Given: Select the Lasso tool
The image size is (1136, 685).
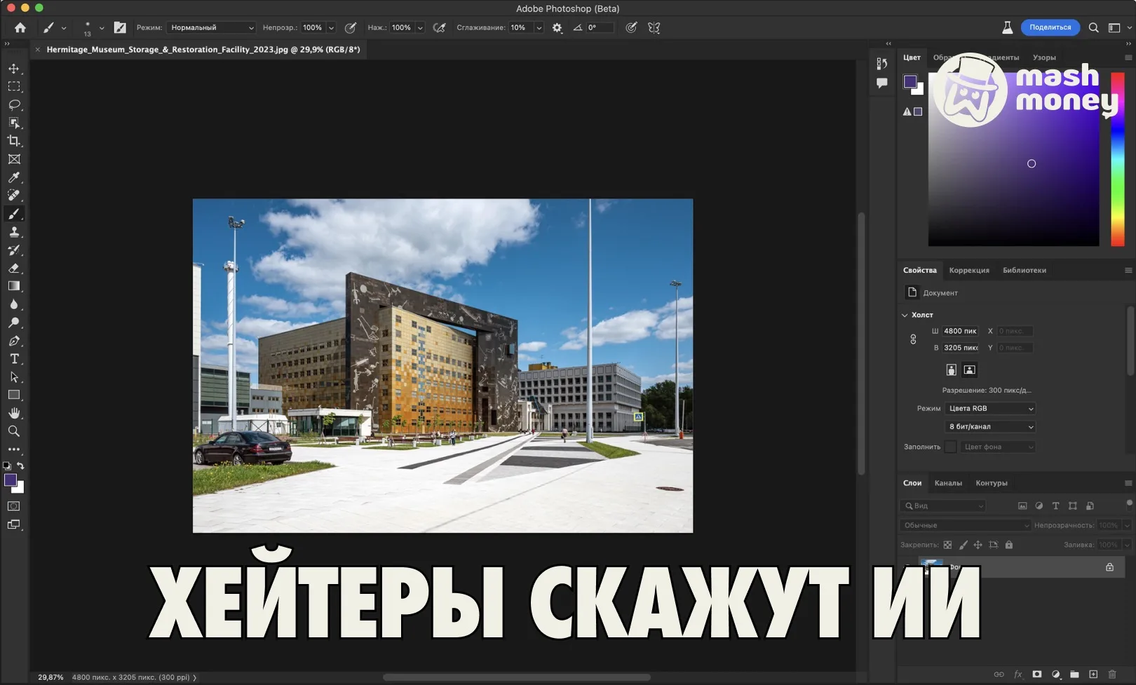Looking at the screenshot, I should [14, 104].
